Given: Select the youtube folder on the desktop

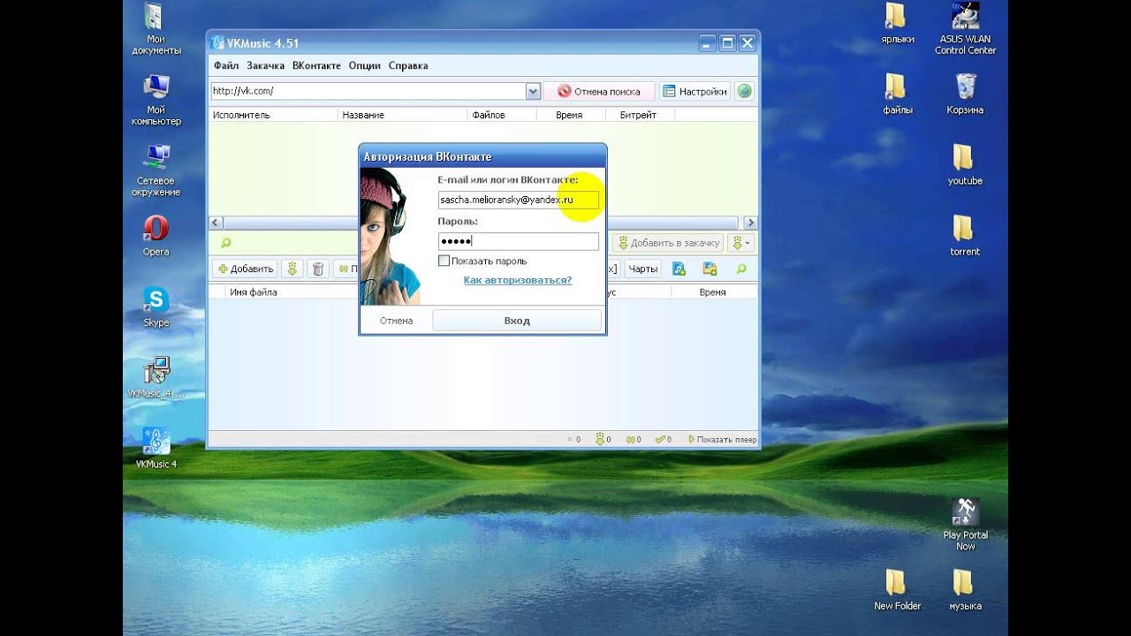Looking at the screenshot, I should click(965, 165).
